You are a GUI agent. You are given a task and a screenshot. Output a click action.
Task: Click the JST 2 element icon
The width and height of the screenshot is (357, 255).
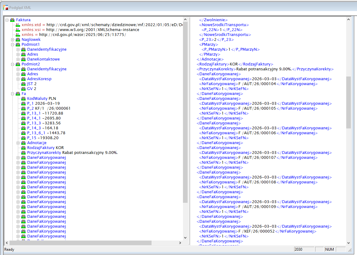tap(24, 84)
